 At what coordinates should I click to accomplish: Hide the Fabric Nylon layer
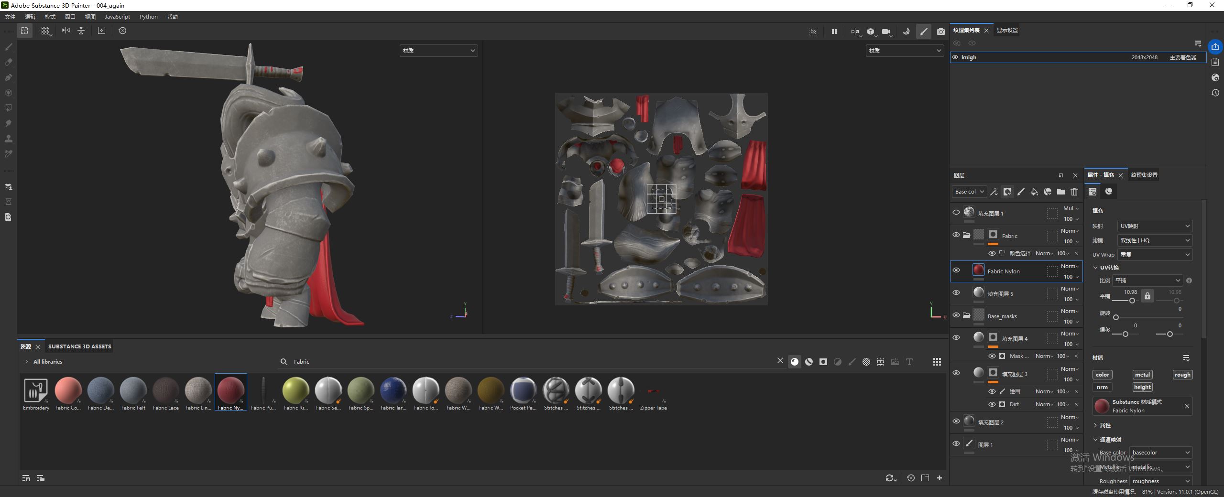(x=956, y=270)
